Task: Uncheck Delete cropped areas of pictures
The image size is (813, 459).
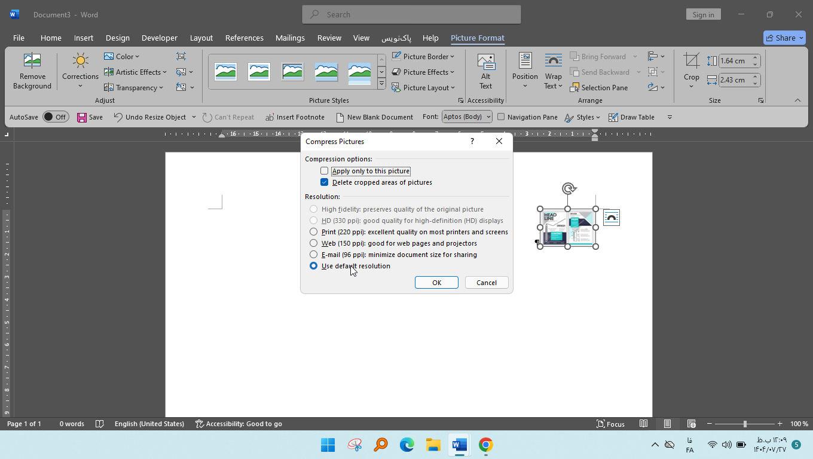Action: [x=325, y=182]
